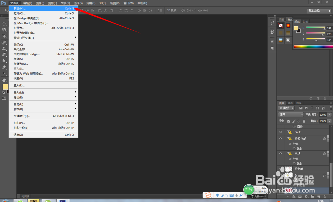Viewport: 333px width, 202px height.
Task: Click the B value input field
Action: [x=329, y=40]
